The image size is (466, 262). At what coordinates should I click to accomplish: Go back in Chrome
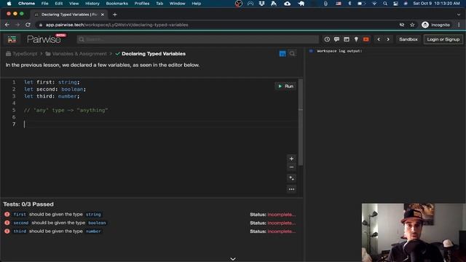7,25
